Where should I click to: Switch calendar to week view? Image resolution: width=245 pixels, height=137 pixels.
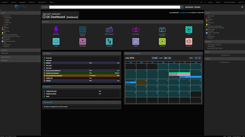pyautogui.click(x=165, y=58)
